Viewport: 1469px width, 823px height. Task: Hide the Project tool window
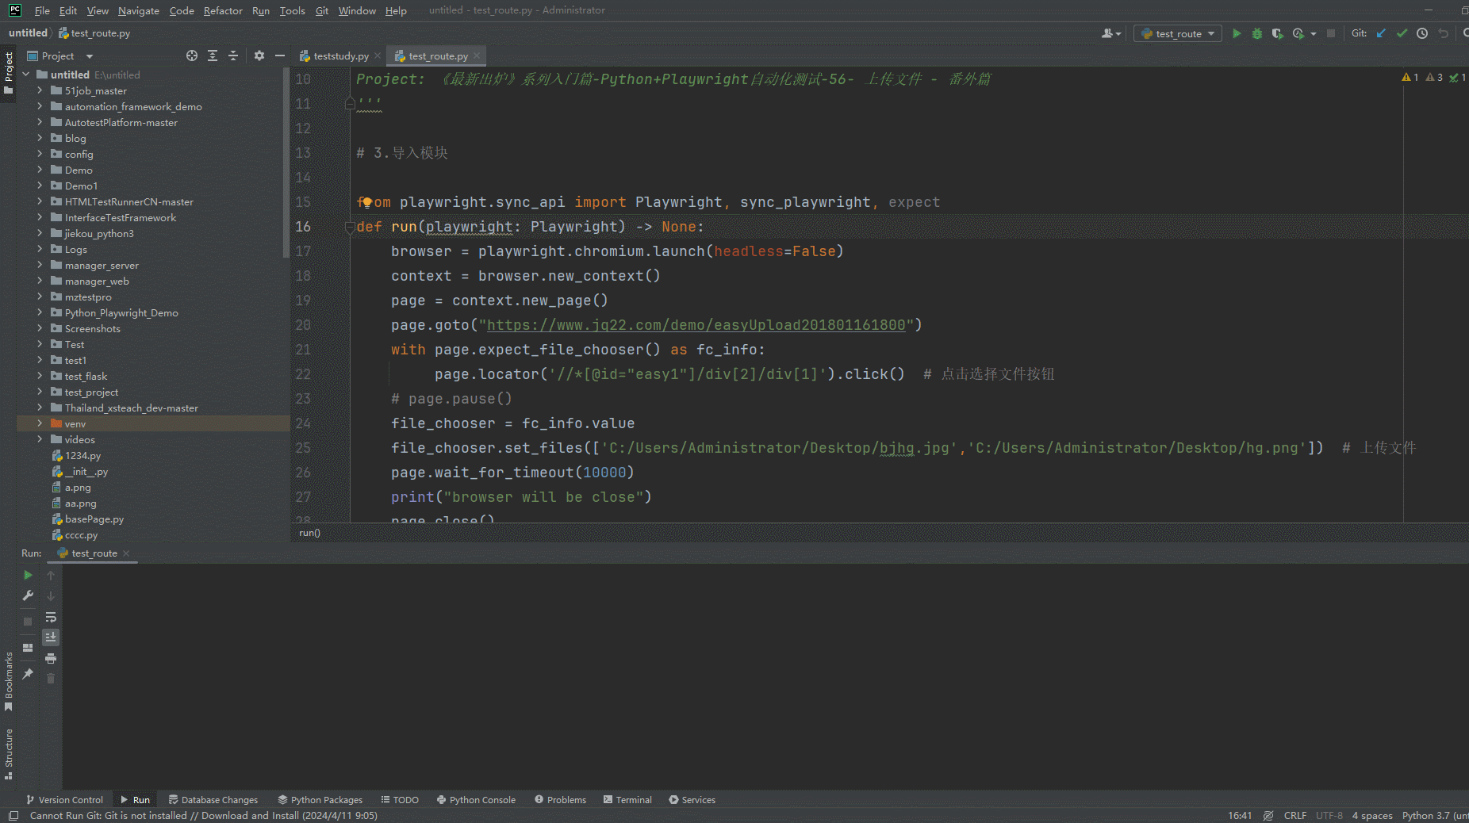pos(280,56)
